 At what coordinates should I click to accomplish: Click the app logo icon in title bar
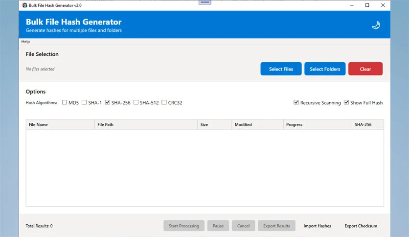24,5
